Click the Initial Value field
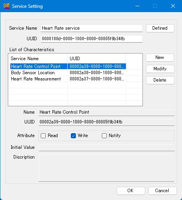The height and width of the screenshot is (200, 182). pos(106,147)
